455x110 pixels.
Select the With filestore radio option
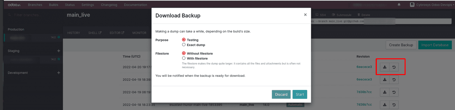tap(184, 58)
